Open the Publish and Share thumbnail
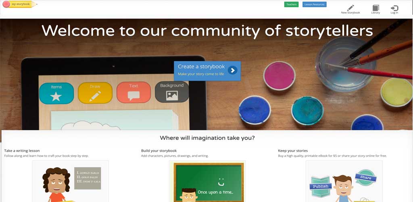 coord(344,181)
